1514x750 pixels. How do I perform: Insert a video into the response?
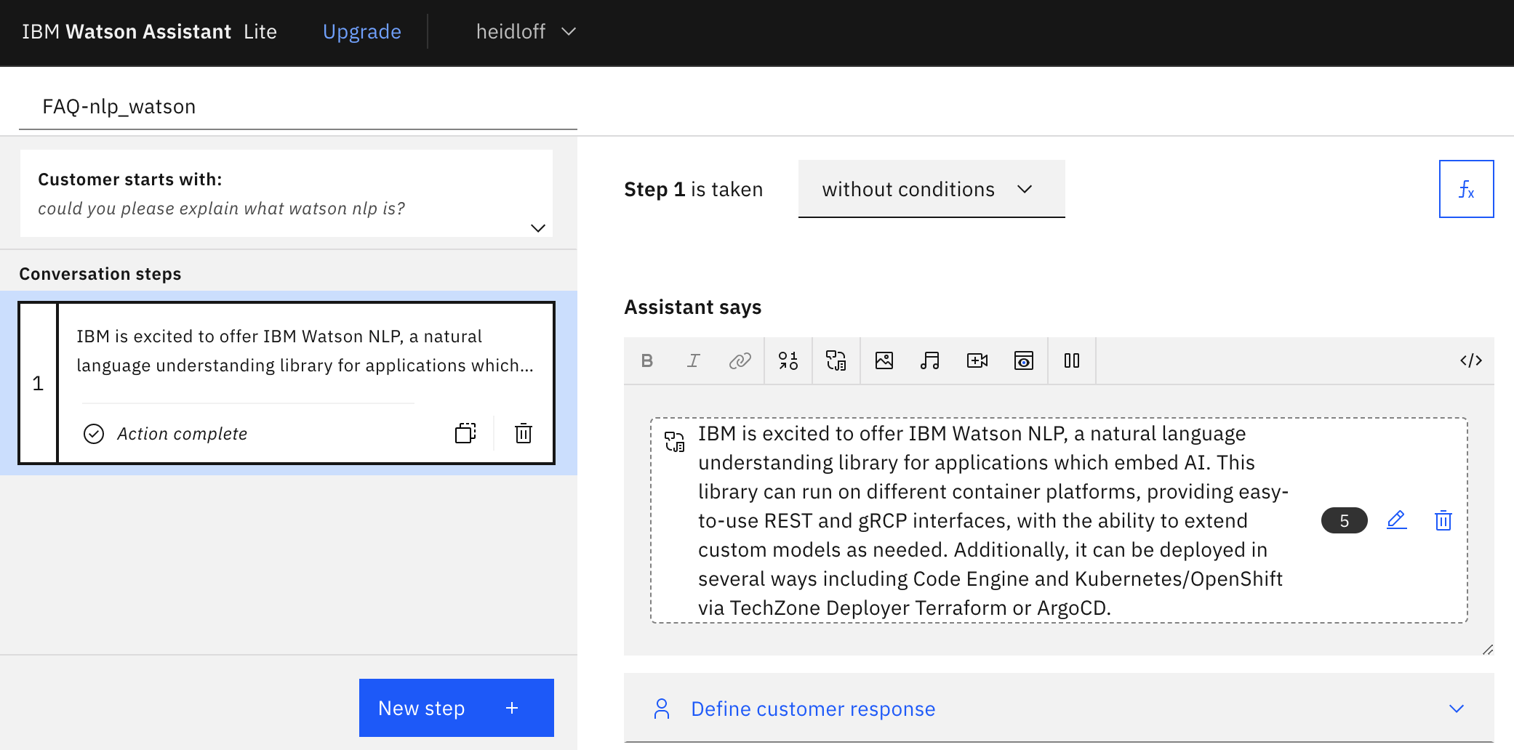click(x=977, y=360)
